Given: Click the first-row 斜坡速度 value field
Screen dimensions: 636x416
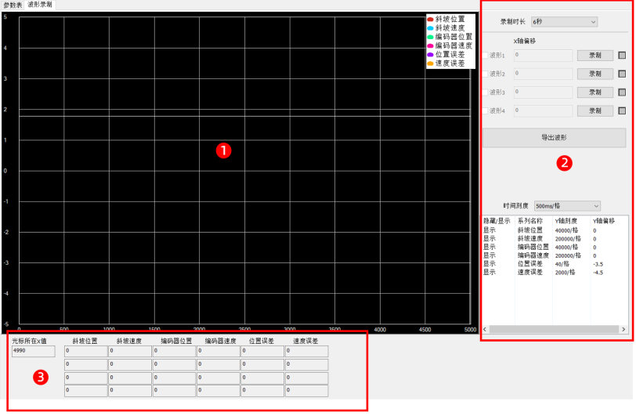Looking at the screenshot, I should [x=130, y=351].
